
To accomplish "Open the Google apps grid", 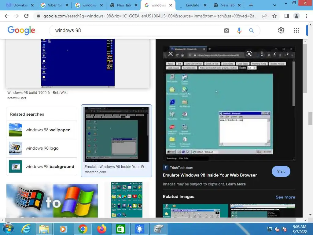I will tap(296, 30).
